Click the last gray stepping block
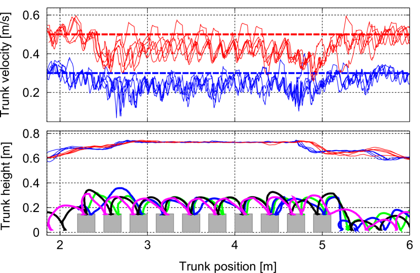 pyautogui.click(x=322, y=223)
